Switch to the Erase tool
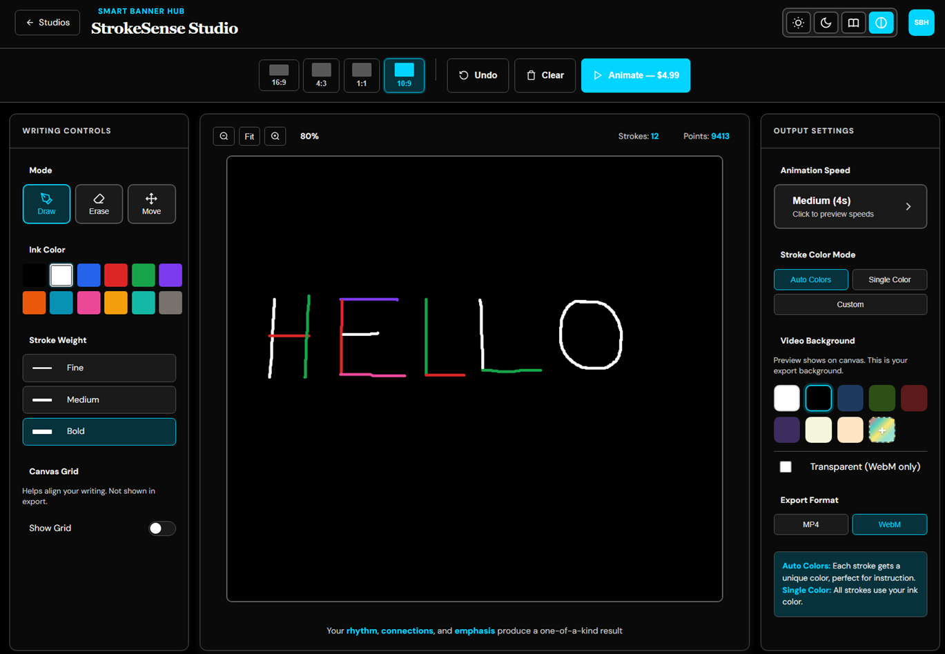The image size is (945, 654). coord(99,204)
